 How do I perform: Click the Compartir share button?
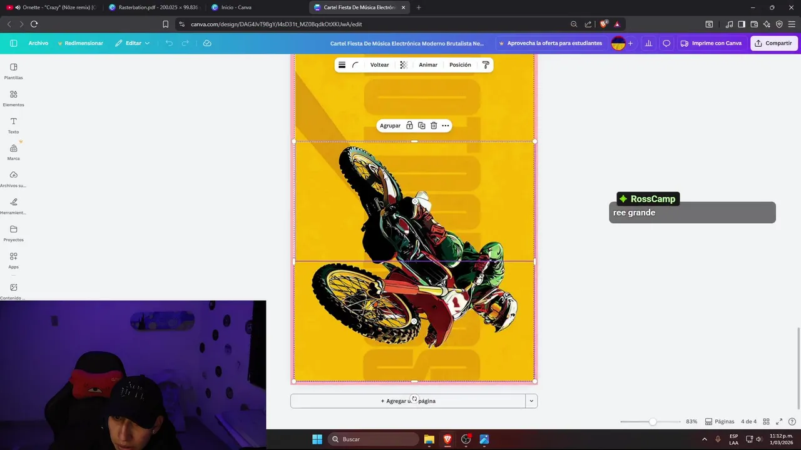pyautogui.click(x=773, y=43)
